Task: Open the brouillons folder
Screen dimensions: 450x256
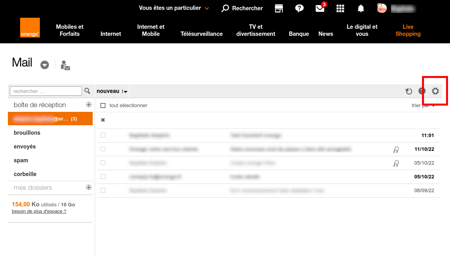Action: click(27, 133)
